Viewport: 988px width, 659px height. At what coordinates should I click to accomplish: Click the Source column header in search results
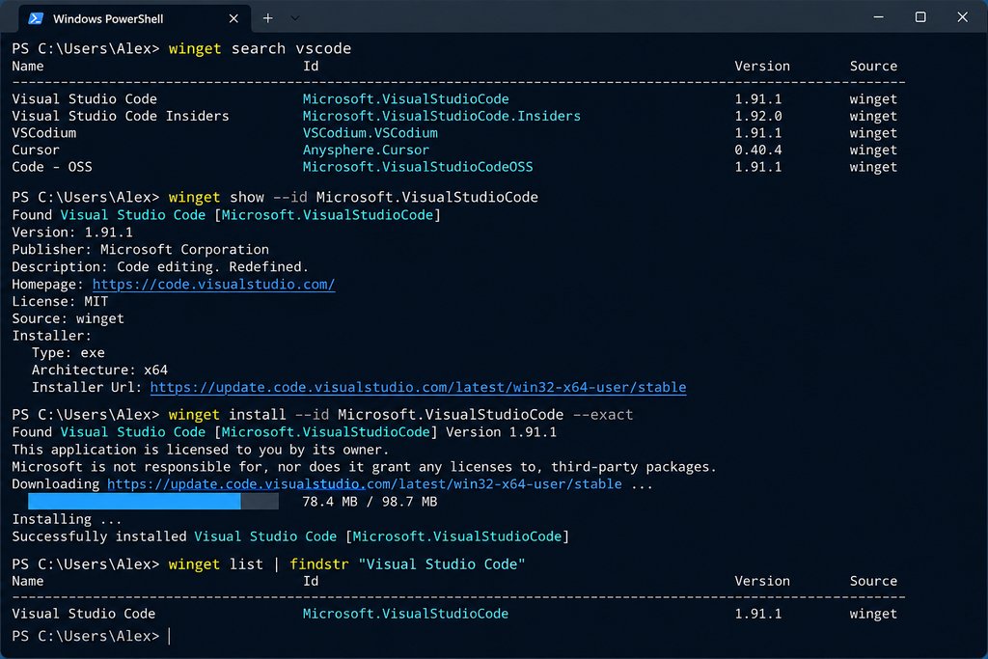pos(873,66)
